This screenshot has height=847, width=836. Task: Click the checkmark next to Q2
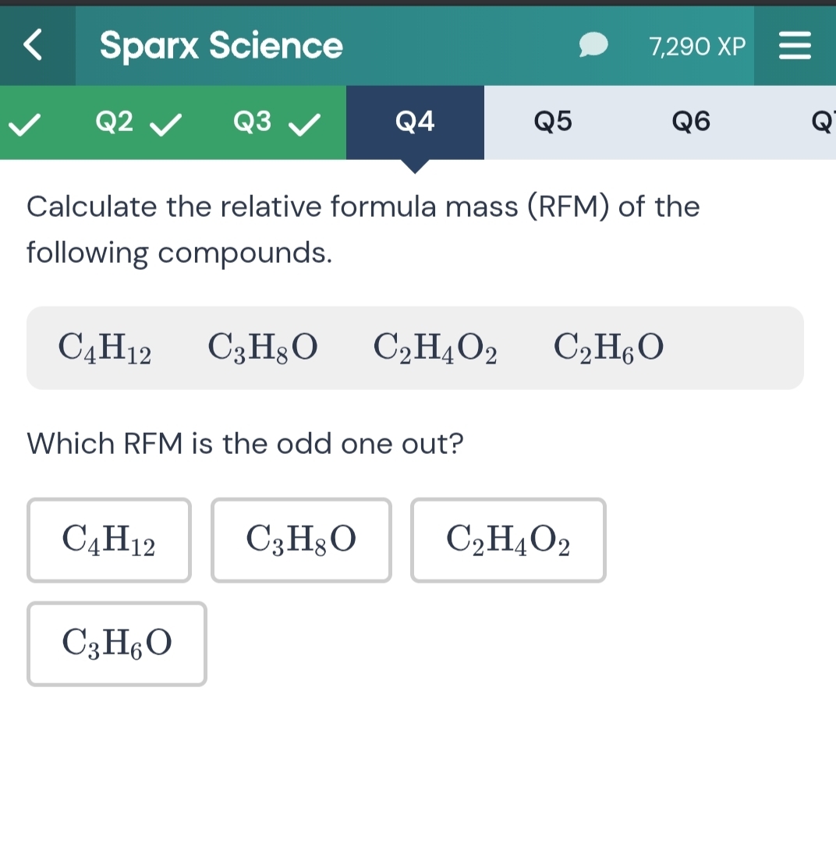pos(166,122)
